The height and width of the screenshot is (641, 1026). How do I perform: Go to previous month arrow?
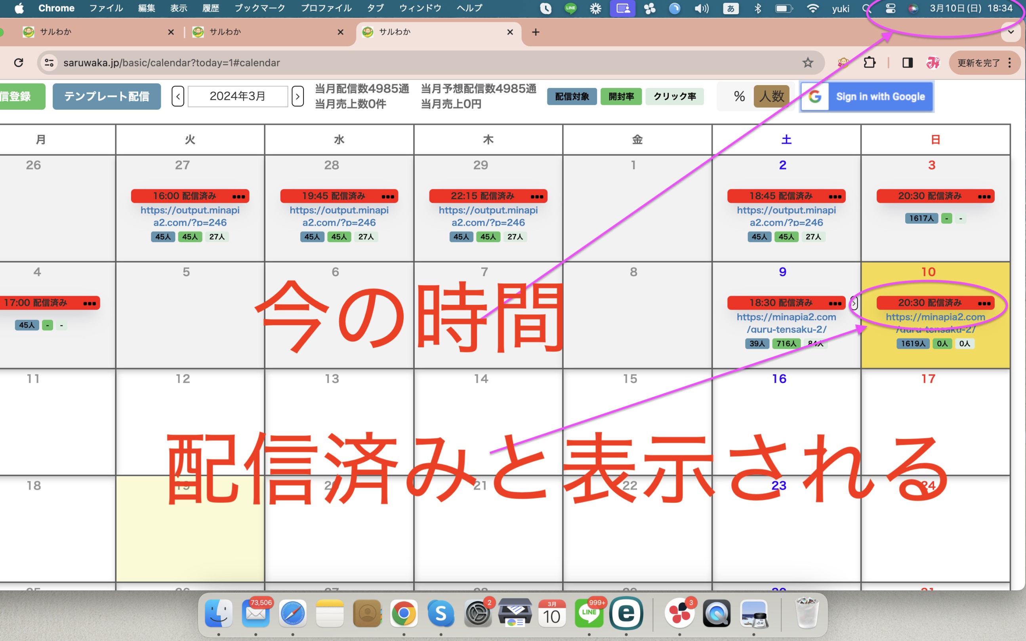click(178, 97)
